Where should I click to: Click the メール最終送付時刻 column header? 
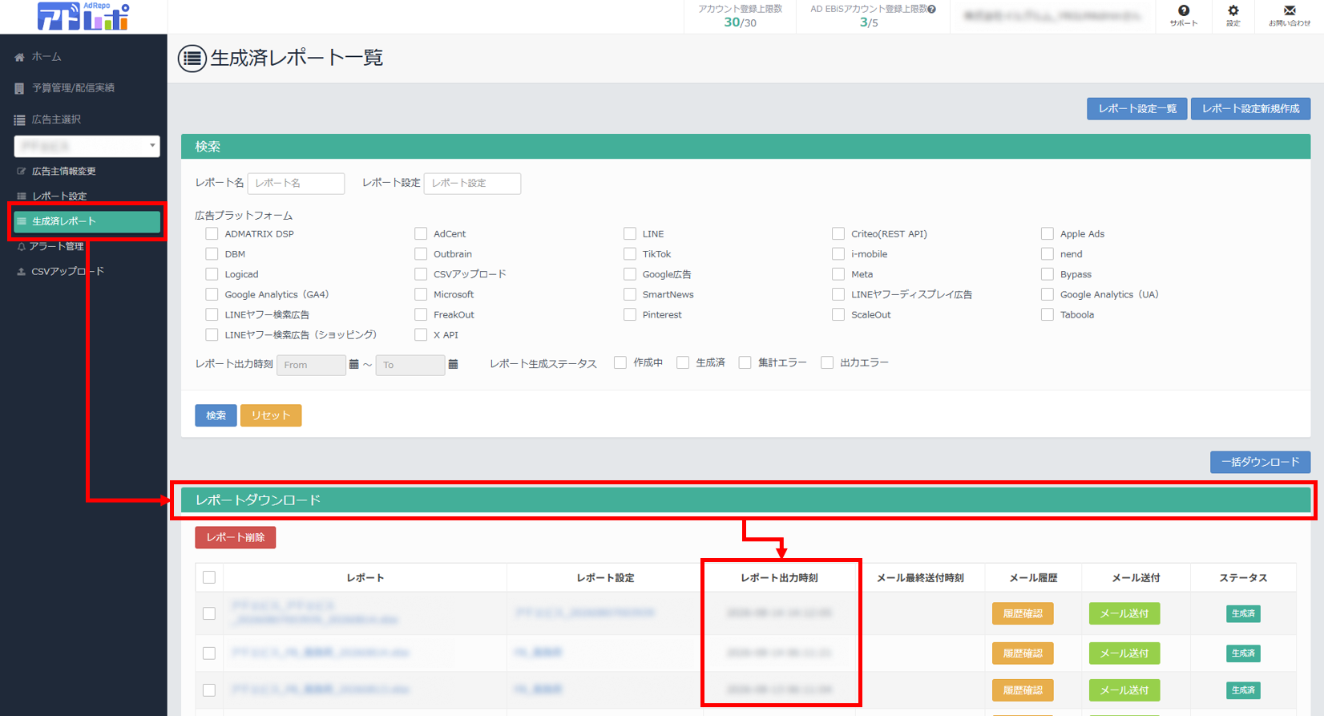point(920,578)
